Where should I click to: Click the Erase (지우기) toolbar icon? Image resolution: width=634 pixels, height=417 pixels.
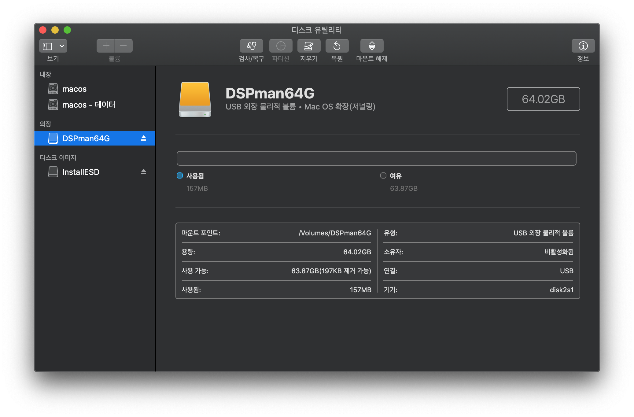pyautogui.click(x=309, y=46)
